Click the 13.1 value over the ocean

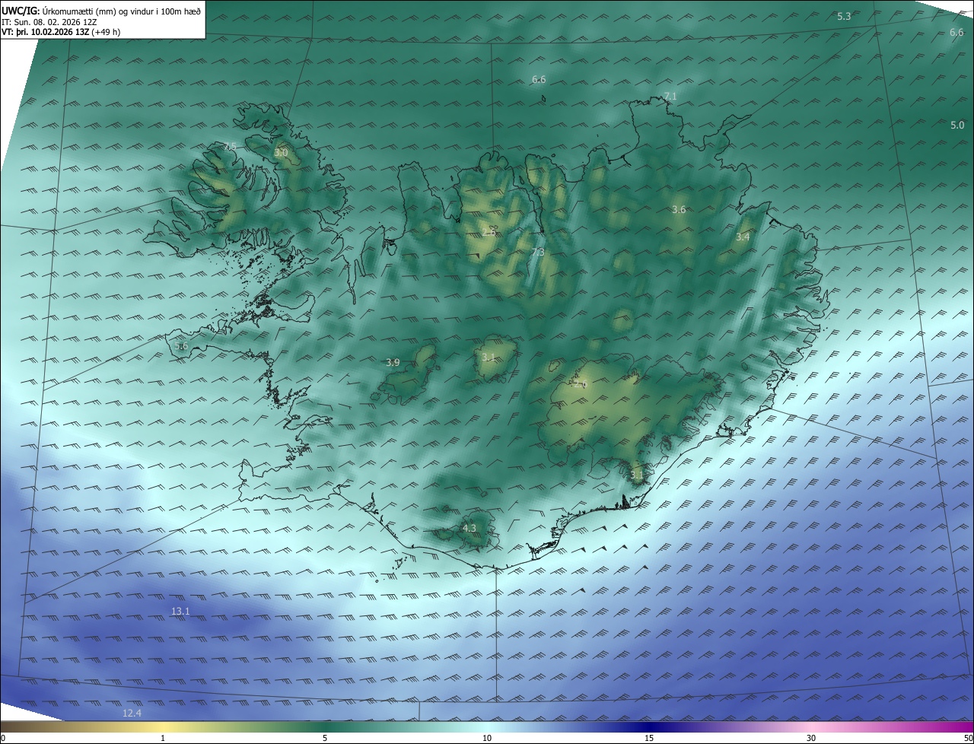pyautogui.click(x=180, y=611)
